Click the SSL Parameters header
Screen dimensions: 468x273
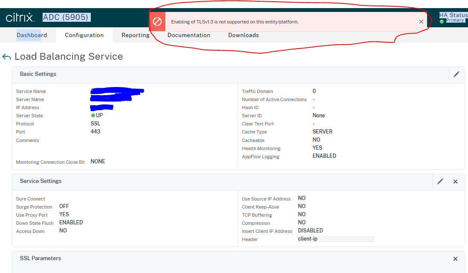click(x=40, y=258)
